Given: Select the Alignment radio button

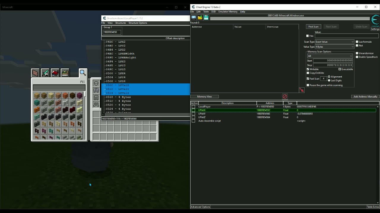Looking at the screenshot, I should coord(329,77).
